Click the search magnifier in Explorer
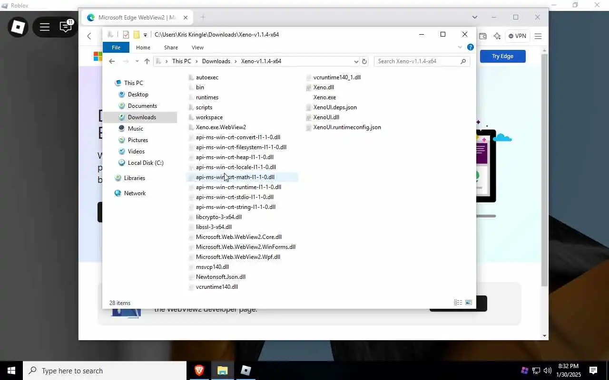The image size is (609, 380). click(463, 61)
